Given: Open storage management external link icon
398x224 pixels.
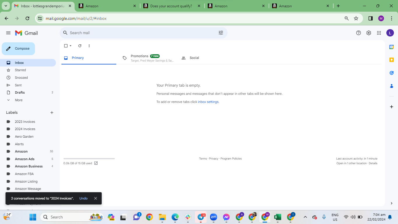Looking at the screenshot, I should (96, 163).
